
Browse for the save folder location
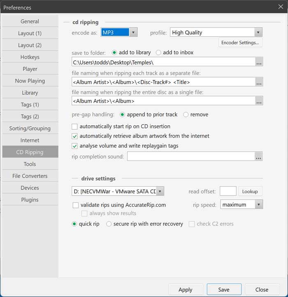[259, 62]
